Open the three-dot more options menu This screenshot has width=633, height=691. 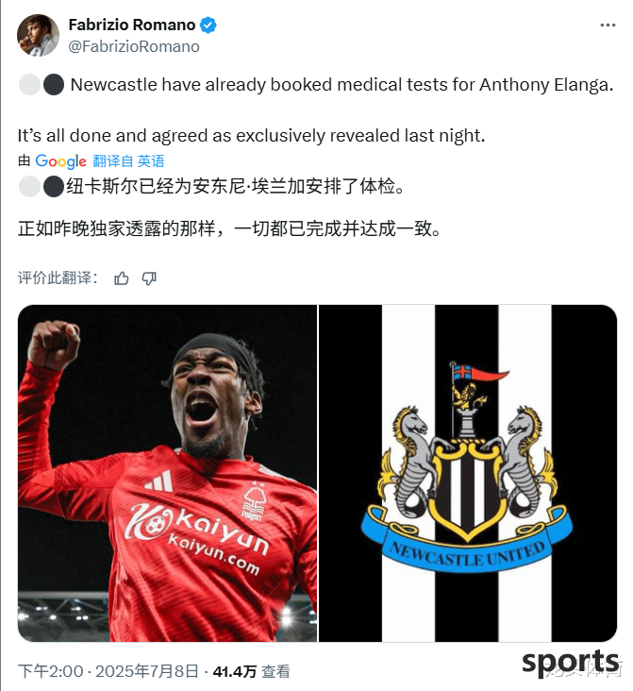608,25
